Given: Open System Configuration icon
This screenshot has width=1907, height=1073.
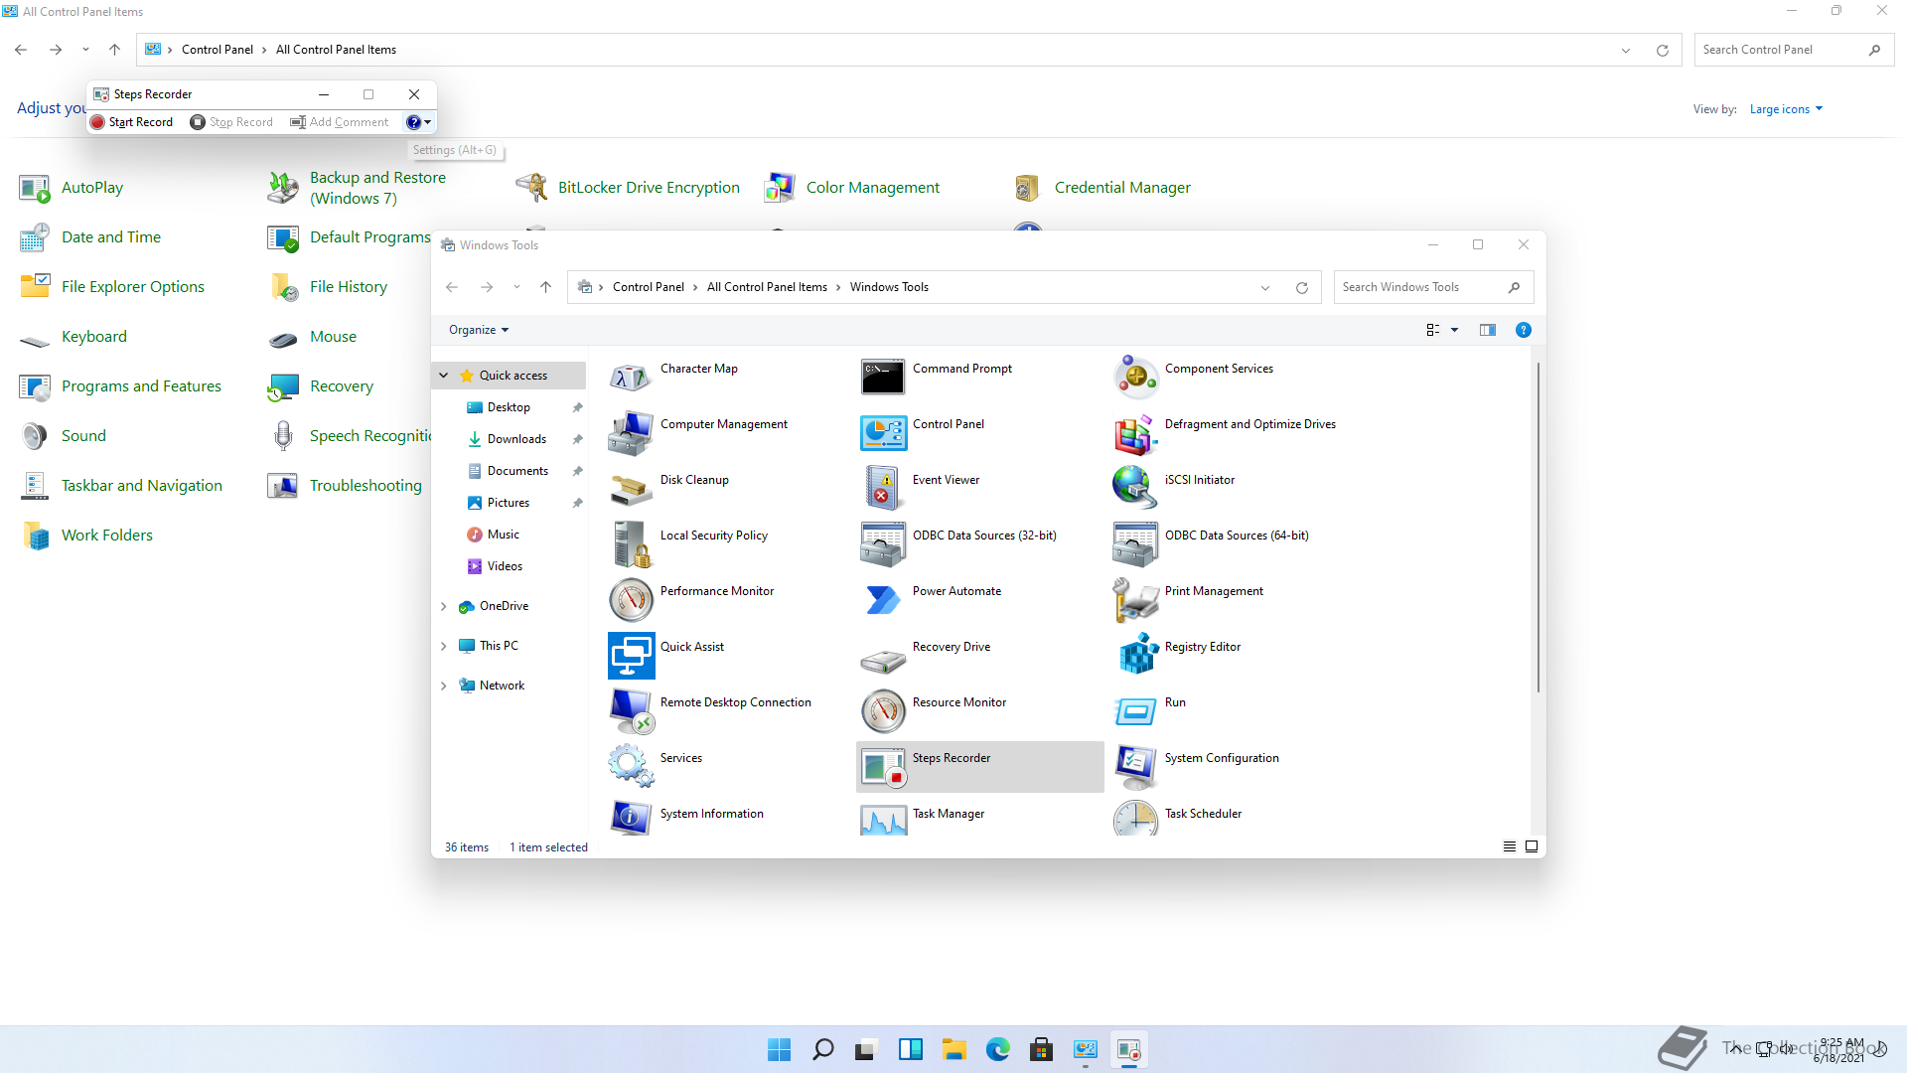Looking at the screenshot, I should (x=1135, y=767).
